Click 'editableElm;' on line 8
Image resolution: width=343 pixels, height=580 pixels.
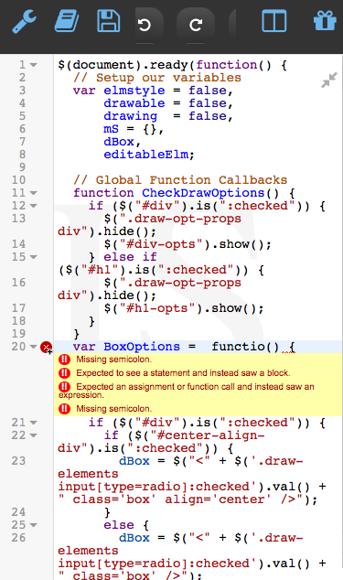149,155
